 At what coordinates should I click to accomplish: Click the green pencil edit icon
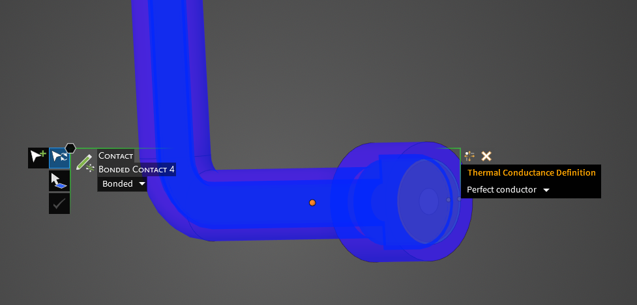point(85,162)
